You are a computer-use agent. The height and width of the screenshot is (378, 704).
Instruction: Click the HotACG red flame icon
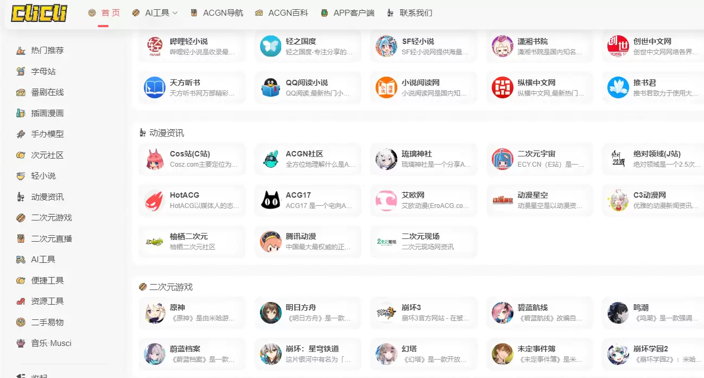tap(155, 200)
